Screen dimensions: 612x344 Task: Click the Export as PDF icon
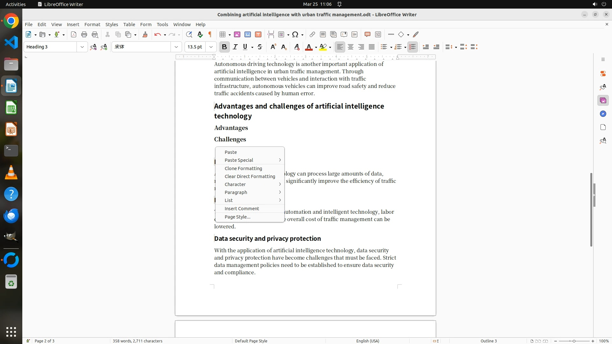(x=74, y=34)
